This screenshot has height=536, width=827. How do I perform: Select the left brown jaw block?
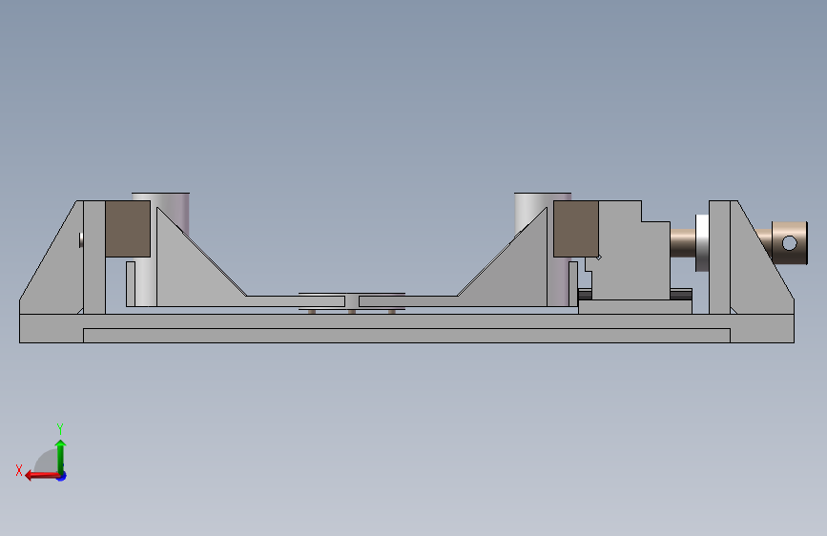coord(128,229)
